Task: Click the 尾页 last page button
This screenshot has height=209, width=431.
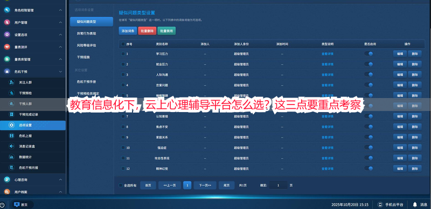Action: (x=226, y=185)
